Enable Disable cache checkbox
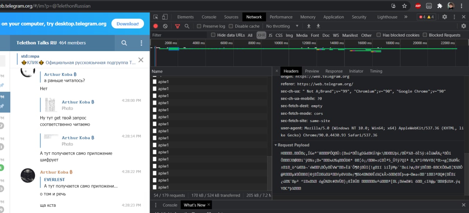The height and width of the screenshot is (213, 469). [x=231, y=26]
